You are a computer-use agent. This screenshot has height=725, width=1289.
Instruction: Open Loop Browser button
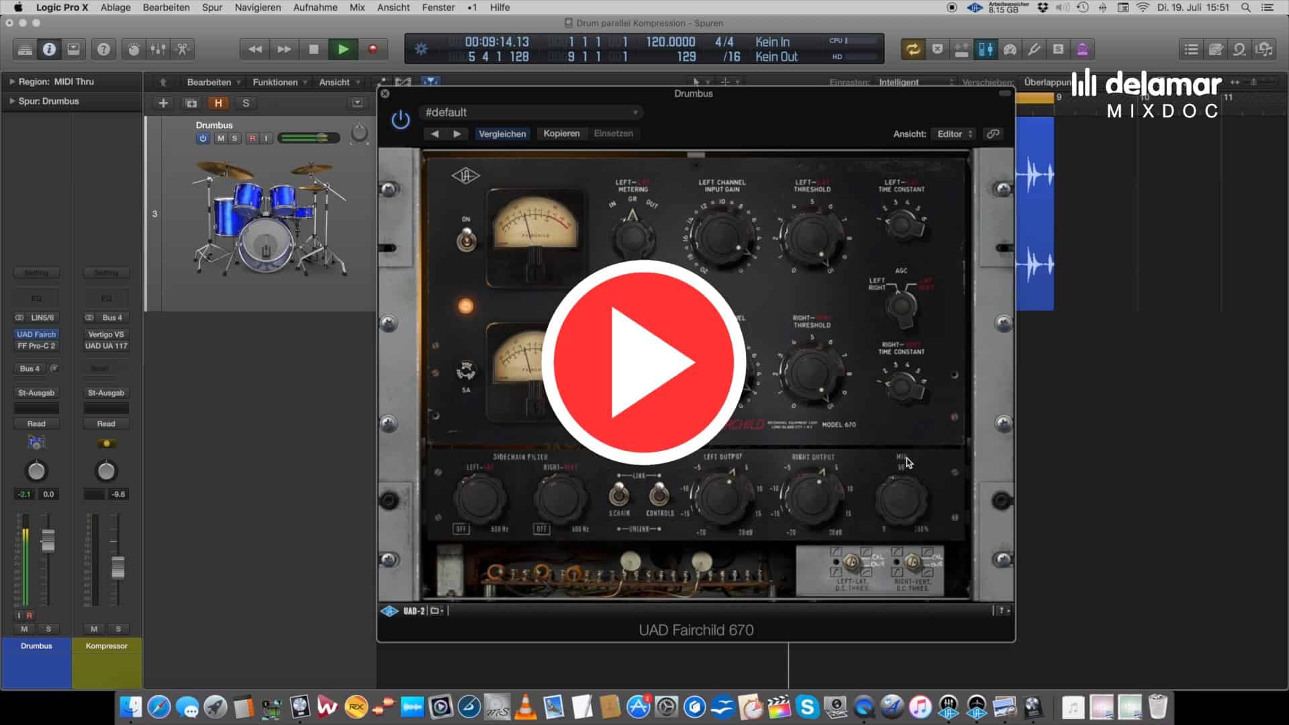coord(1239,49)
